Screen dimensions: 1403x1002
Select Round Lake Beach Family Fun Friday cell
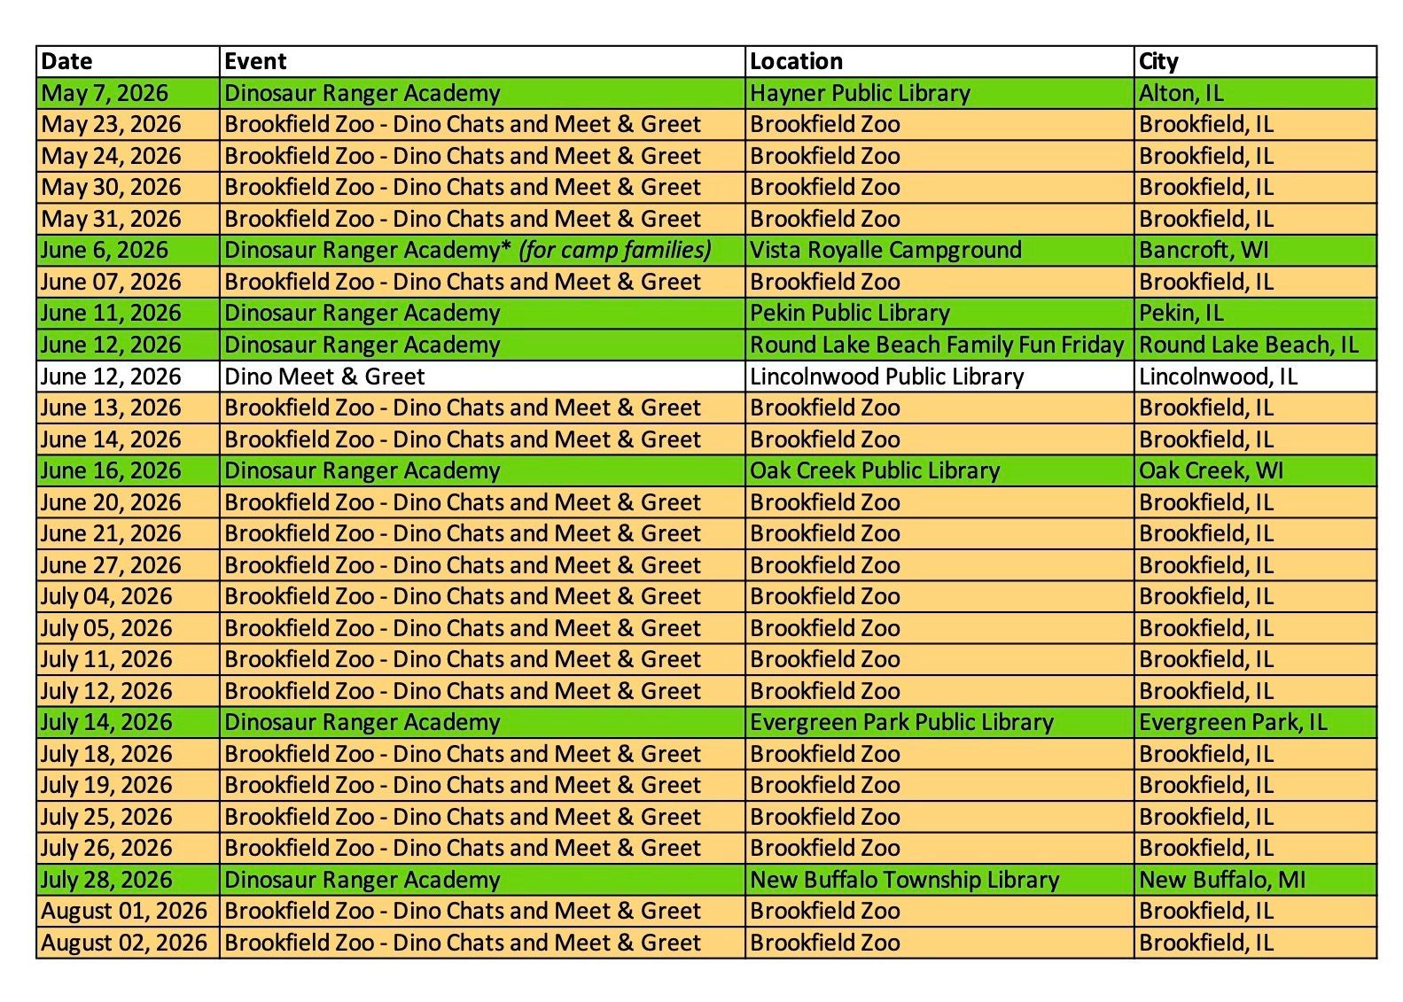[939, 345]
